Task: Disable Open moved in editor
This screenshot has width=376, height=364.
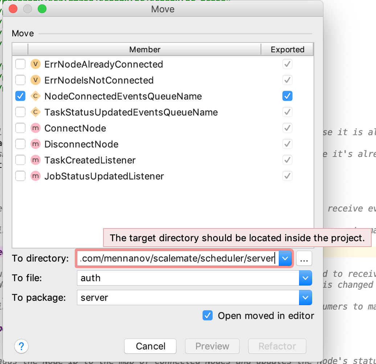Action: click(x=208, y=315)
